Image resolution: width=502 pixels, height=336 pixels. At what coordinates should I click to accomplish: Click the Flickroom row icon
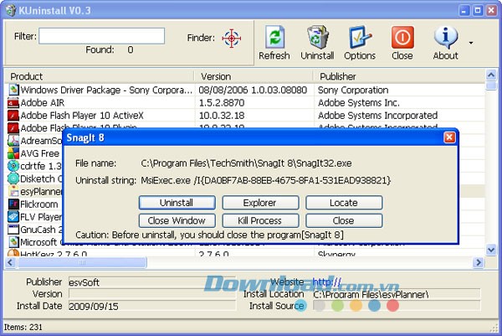coord(13,204)
